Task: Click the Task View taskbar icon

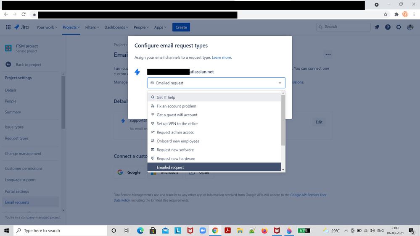Action: (127, 231)
